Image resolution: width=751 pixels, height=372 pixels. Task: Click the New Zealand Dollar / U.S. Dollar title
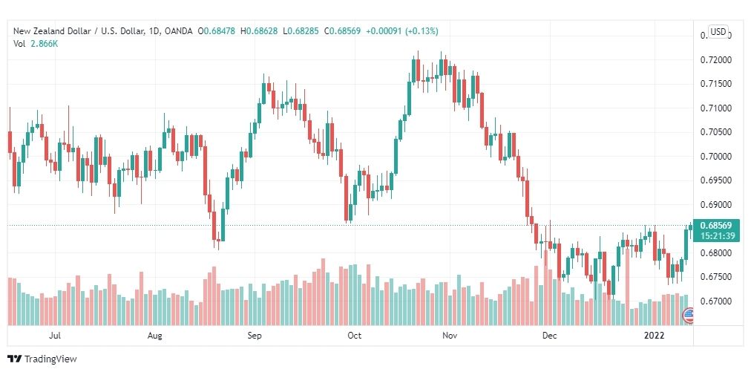point(79,31)
